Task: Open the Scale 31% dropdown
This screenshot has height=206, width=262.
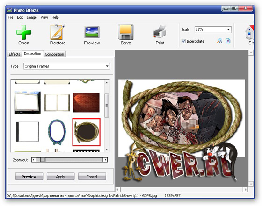Action: click(x=228, y=30)
